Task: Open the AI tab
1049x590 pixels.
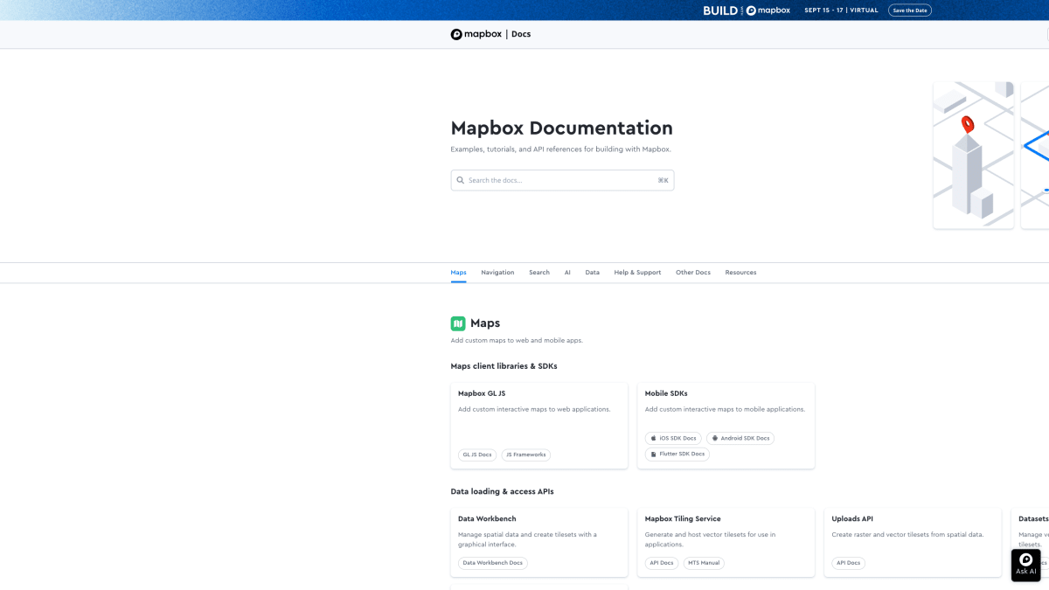Action: (x=567, y=273)
